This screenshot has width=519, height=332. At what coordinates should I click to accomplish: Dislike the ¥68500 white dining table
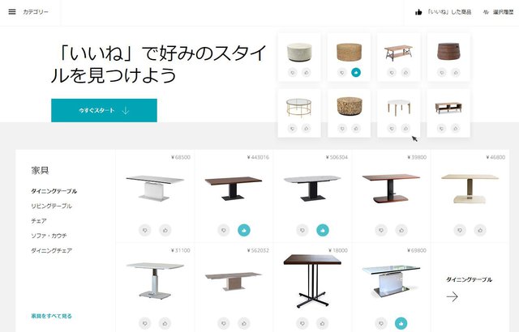coord(144,230)
